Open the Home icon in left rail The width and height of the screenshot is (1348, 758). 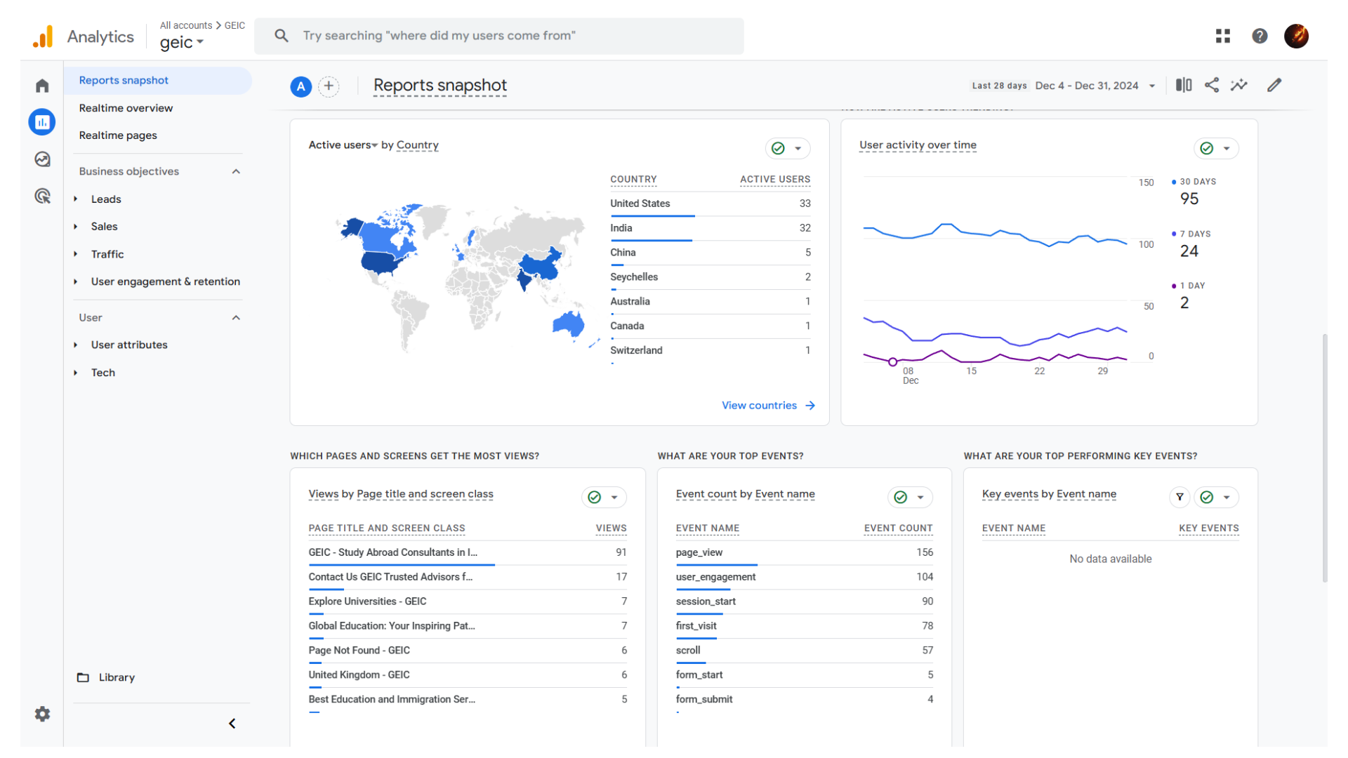42,86
